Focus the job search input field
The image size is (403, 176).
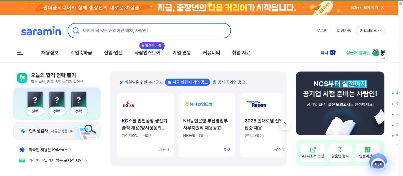pyautogui.click(x=149, y=31)
